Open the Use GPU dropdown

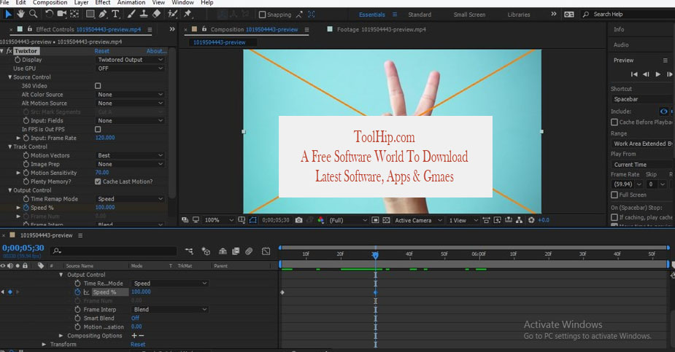(x=130, y=69)
